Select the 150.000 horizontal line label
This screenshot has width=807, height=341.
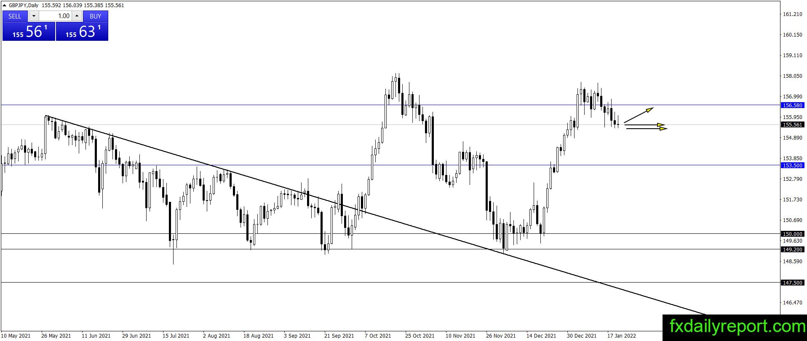(792, 234)
